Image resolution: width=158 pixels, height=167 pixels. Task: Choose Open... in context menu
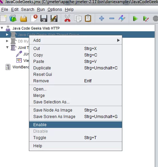point(75,89)
